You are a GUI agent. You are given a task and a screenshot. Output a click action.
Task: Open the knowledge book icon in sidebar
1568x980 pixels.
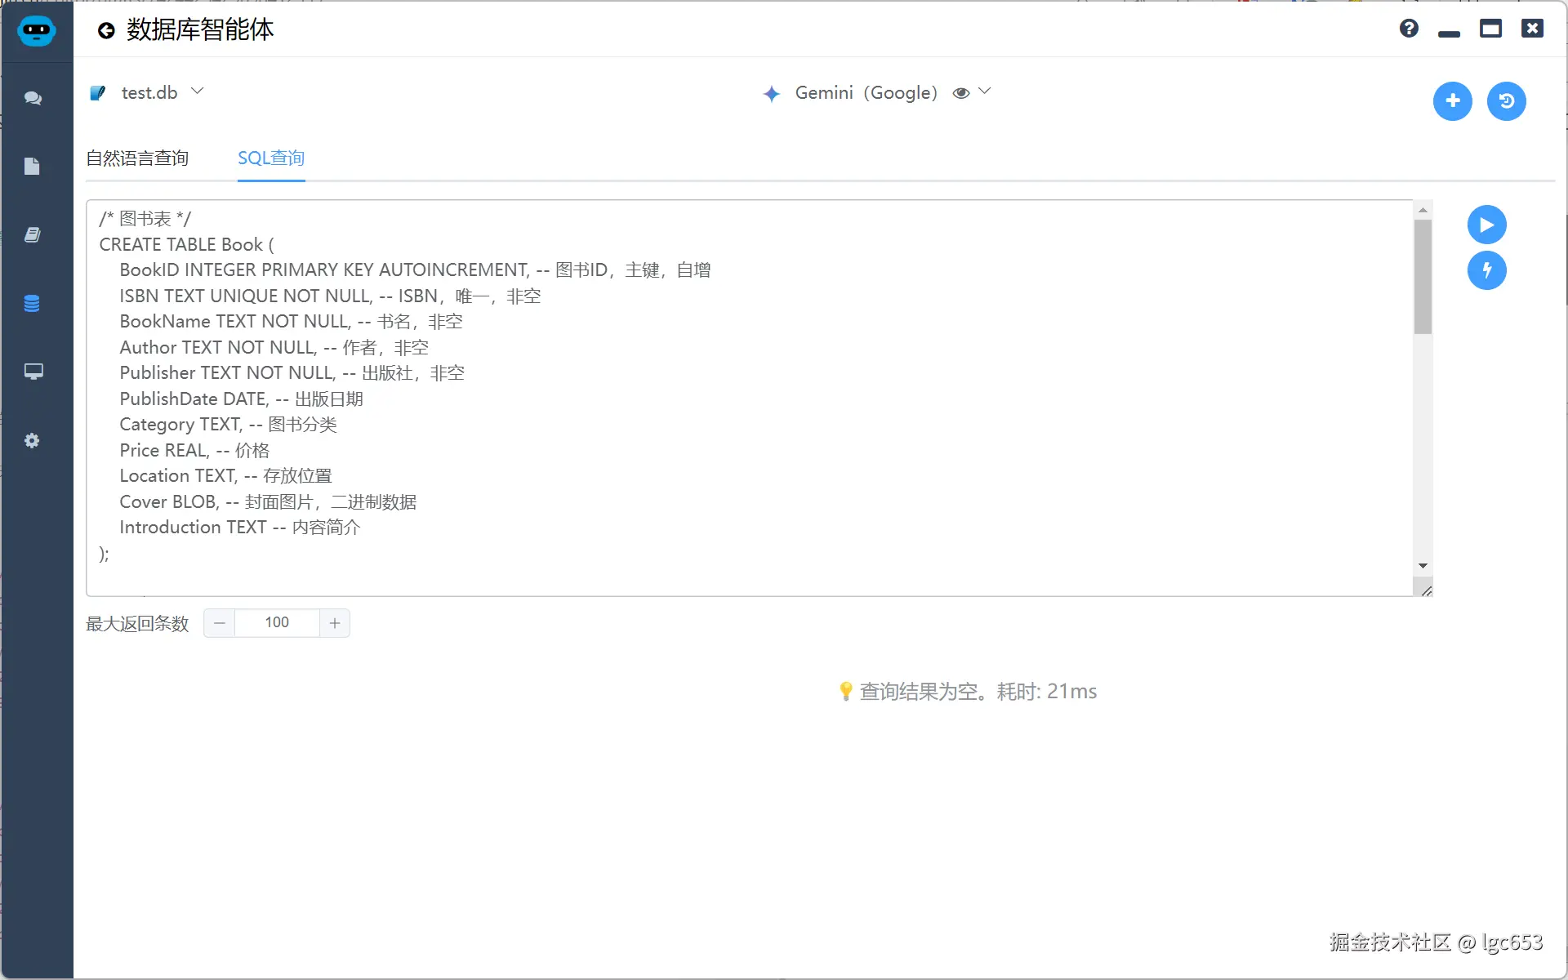[33, 235]
